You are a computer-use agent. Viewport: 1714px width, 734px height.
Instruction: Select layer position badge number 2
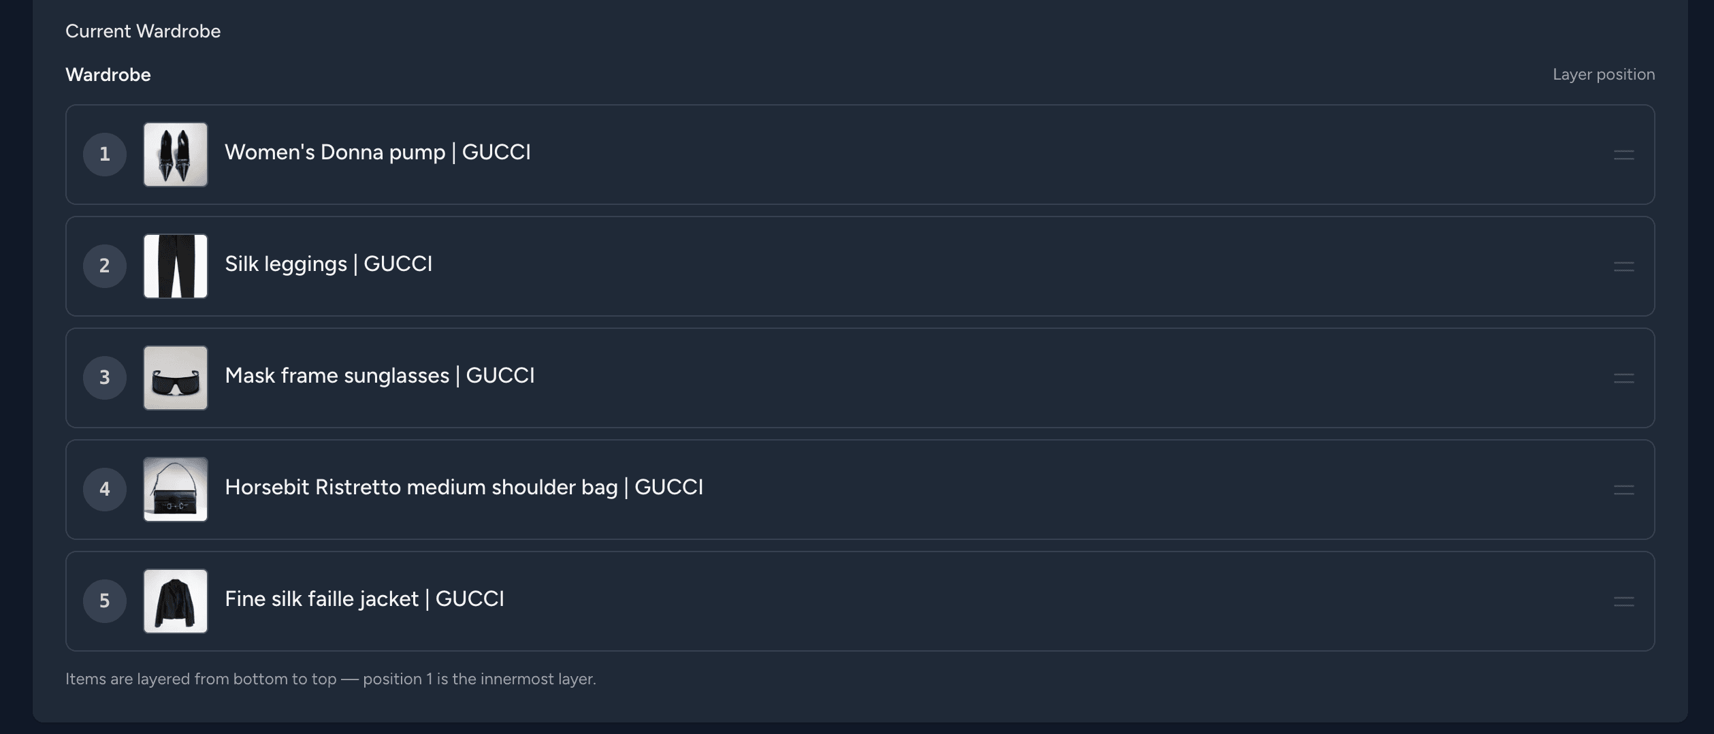105,266
